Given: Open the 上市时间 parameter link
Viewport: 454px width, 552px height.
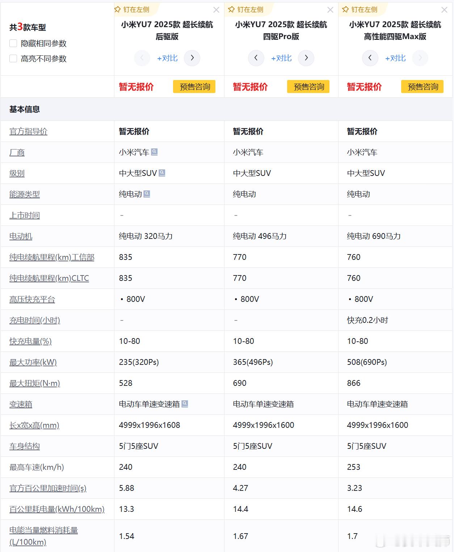Looking at the screenshot, I should coord(25,215).
